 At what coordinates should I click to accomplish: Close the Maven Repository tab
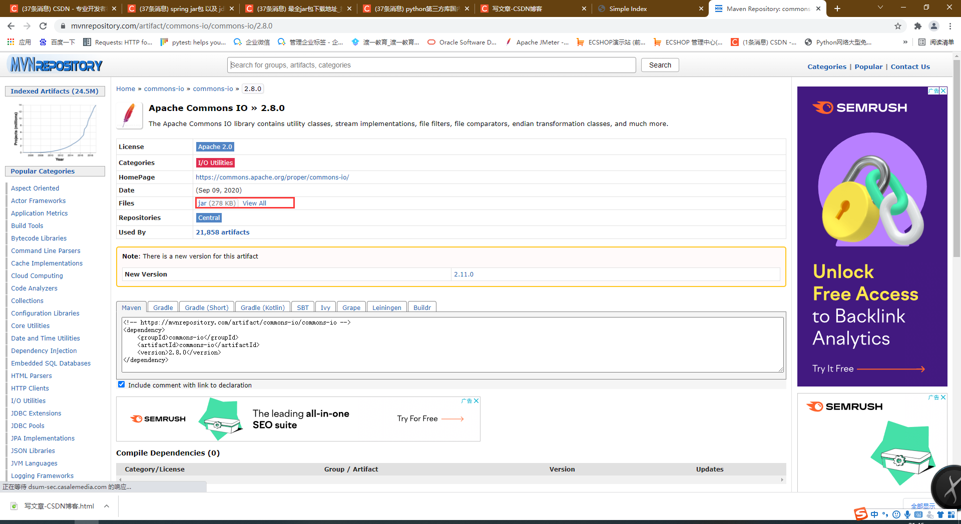(818, 8)
